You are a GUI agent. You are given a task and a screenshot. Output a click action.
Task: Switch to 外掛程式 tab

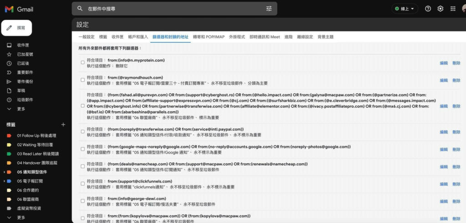(x=237, y=37)
